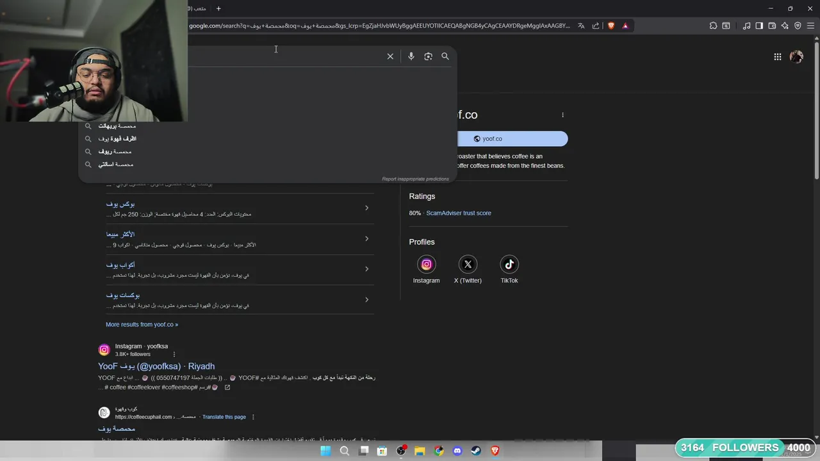This screenshot has width=820, height=461.
Task: Click the address bar URL
Action: tap(379, 26)
